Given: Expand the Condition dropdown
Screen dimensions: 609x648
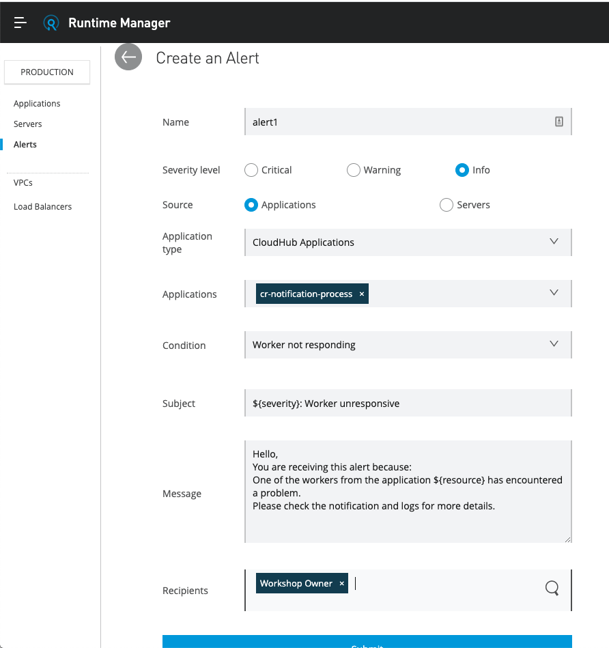Looking at the screenshot, I should click(554, 344).
